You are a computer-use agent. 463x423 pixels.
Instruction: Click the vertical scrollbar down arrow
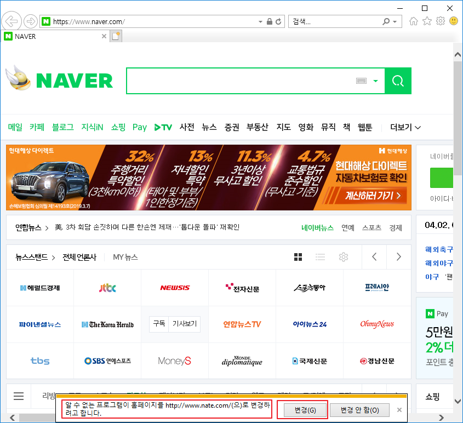coord(458,401)
